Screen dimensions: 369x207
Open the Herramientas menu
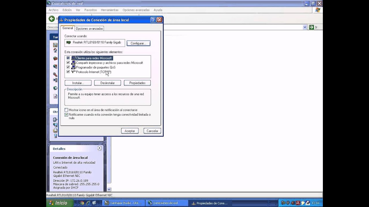coord(110,10)
